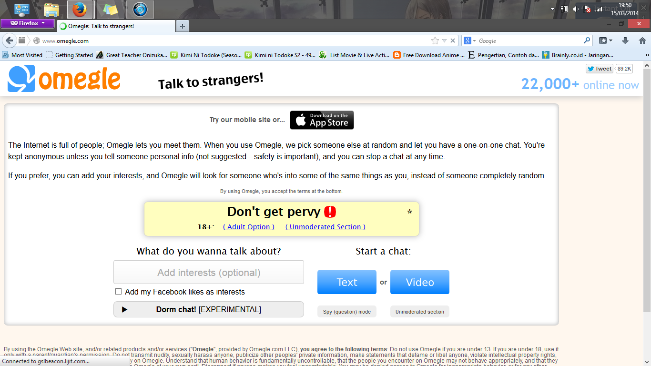Click Unmoderated section button
Viewport: 651px width, 366px height.
[420, 312]
